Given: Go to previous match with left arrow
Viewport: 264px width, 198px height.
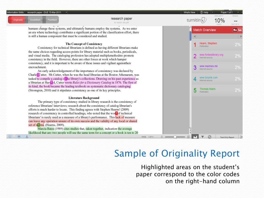Looking at the screenshot, I should click(x=195, y=36).
